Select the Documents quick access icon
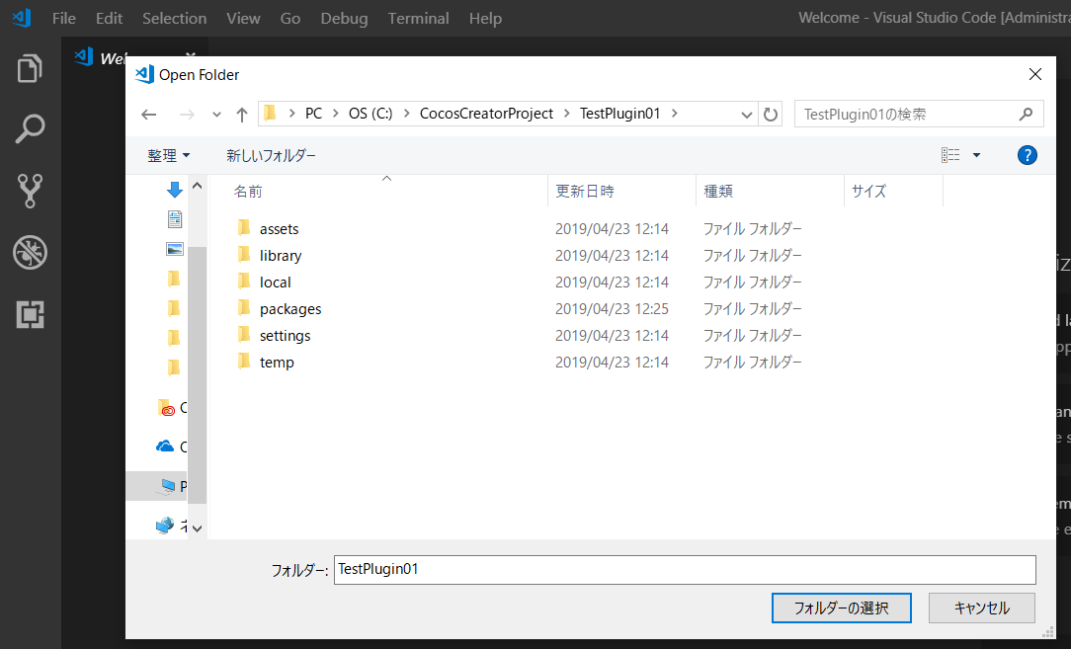 175,218
